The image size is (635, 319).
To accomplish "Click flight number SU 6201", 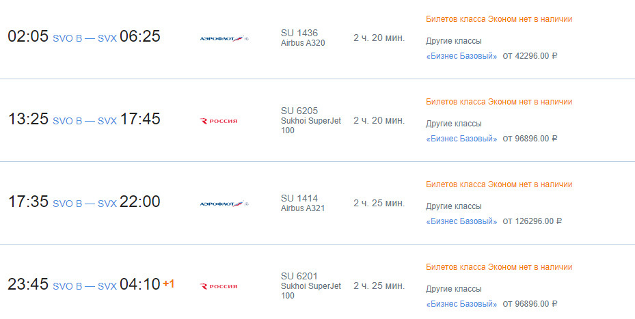I will click(x=299, y=276).
